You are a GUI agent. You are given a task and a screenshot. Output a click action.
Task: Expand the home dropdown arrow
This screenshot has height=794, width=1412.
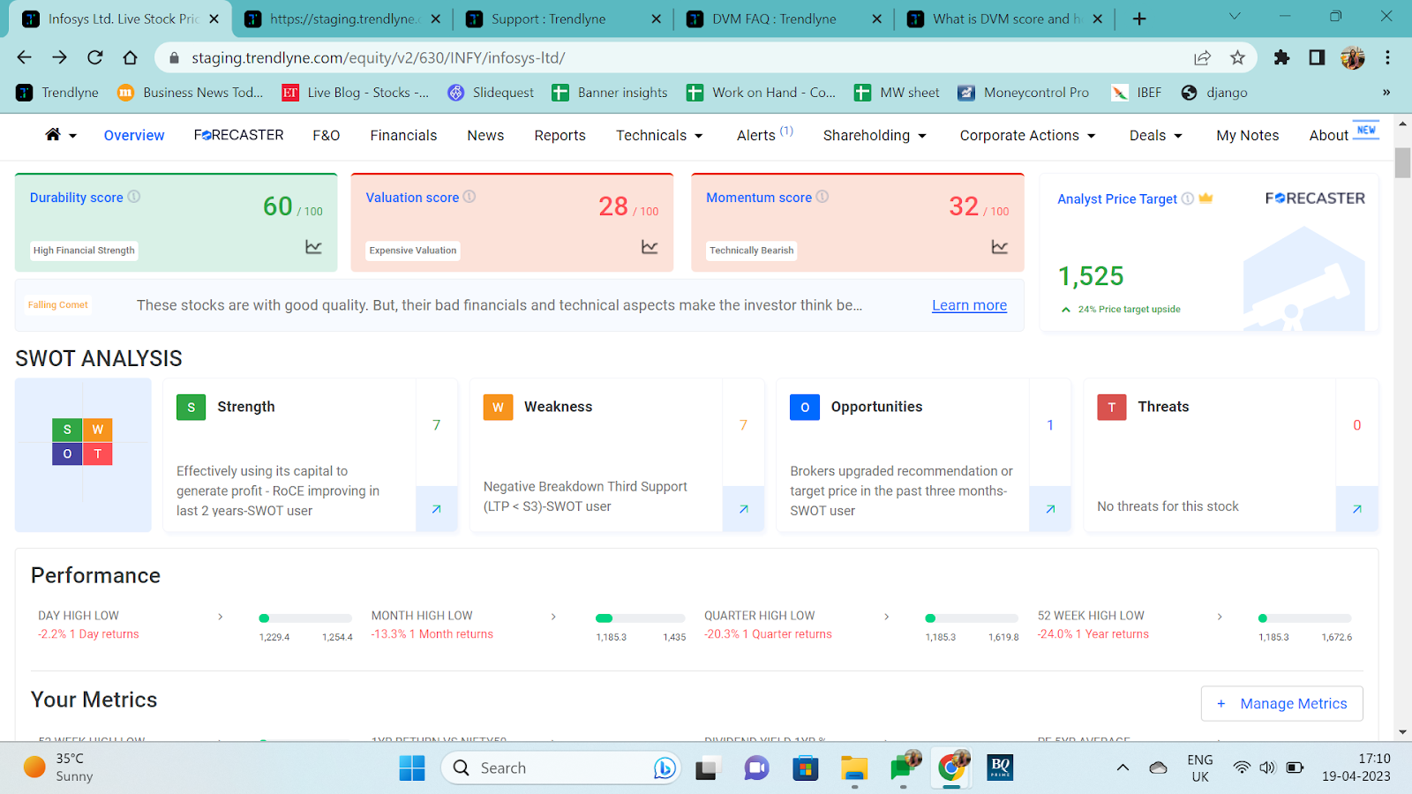click(x=72, y=136)
